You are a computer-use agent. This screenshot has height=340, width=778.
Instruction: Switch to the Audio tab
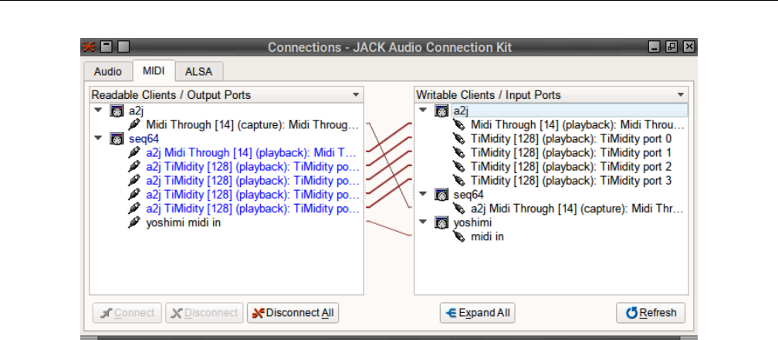(108, 72)
